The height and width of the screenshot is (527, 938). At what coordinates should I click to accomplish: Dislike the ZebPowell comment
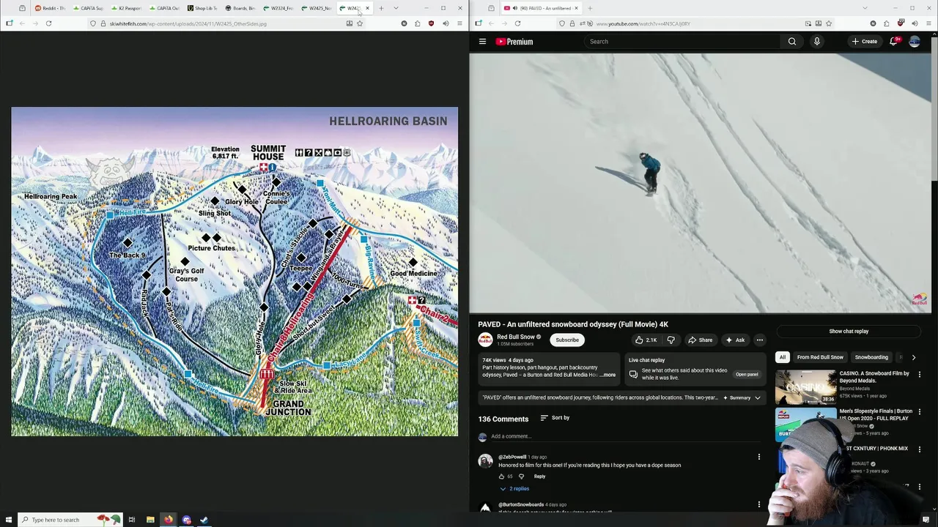(x=521, y=476)
